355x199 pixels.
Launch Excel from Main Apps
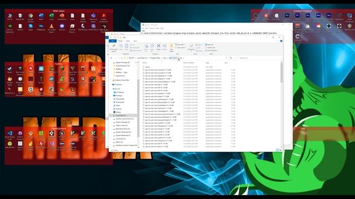point(52,17)
